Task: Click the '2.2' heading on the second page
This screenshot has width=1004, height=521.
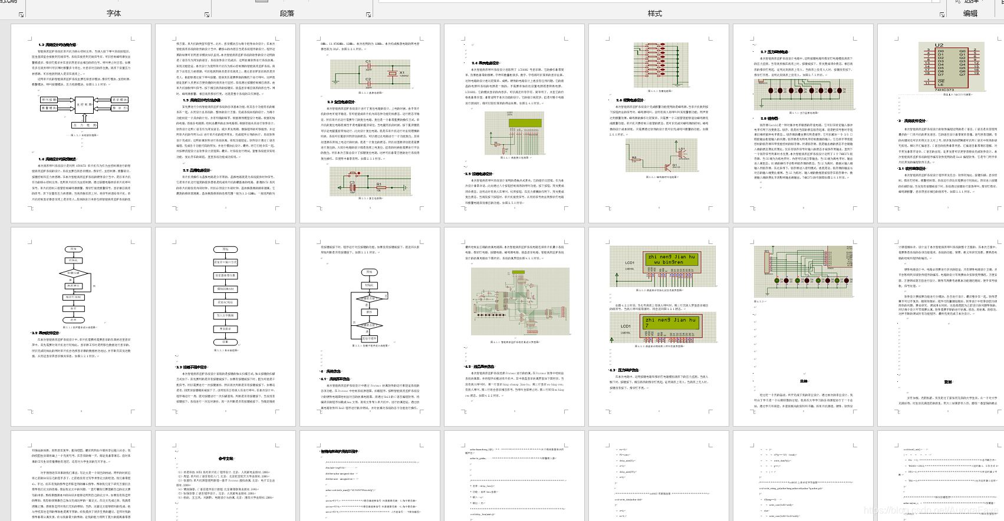Action: tap(196, 170)
